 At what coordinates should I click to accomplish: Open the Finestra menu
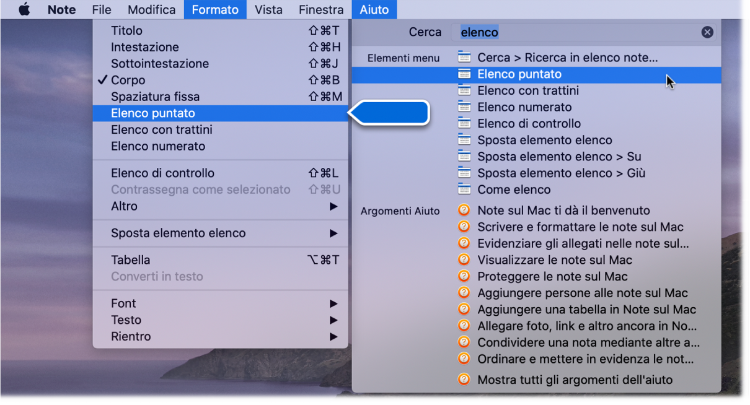(x=320, y=9)
